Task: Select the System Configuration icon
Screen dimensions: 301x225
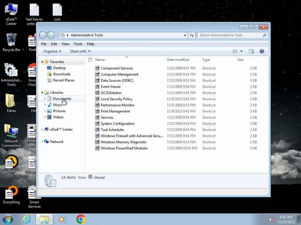Action: [97, 123]
